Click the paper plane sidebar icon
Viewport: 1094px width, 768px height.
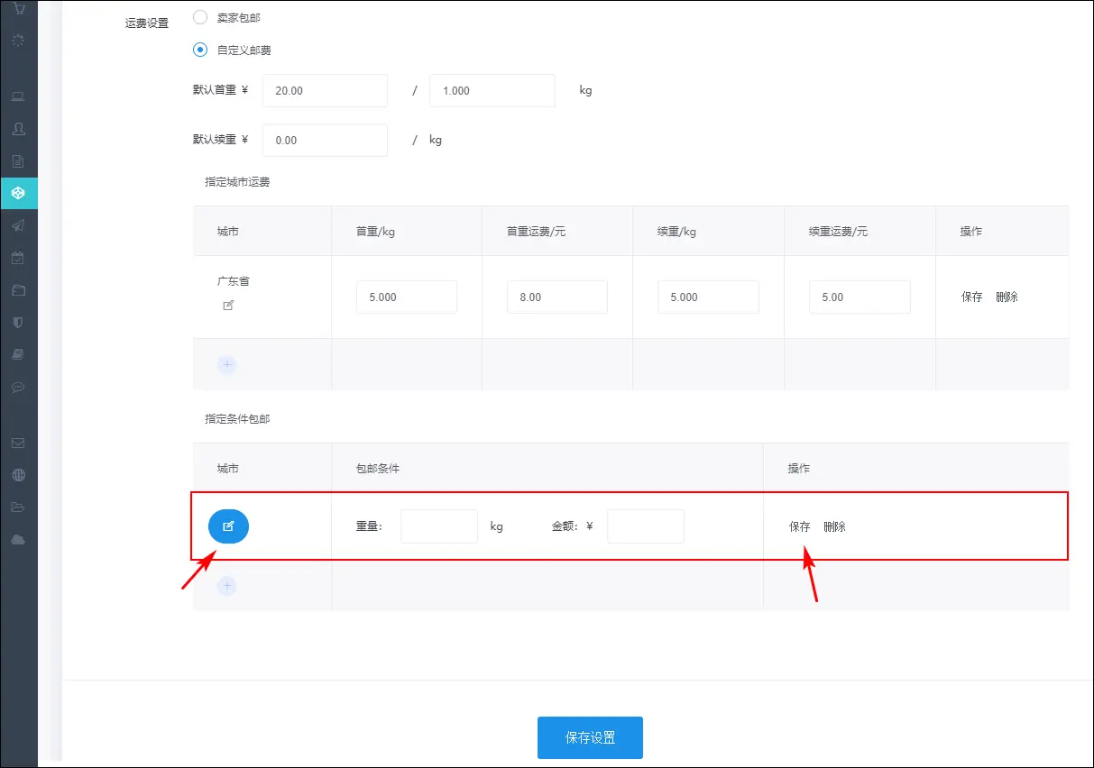coord(18,225)
